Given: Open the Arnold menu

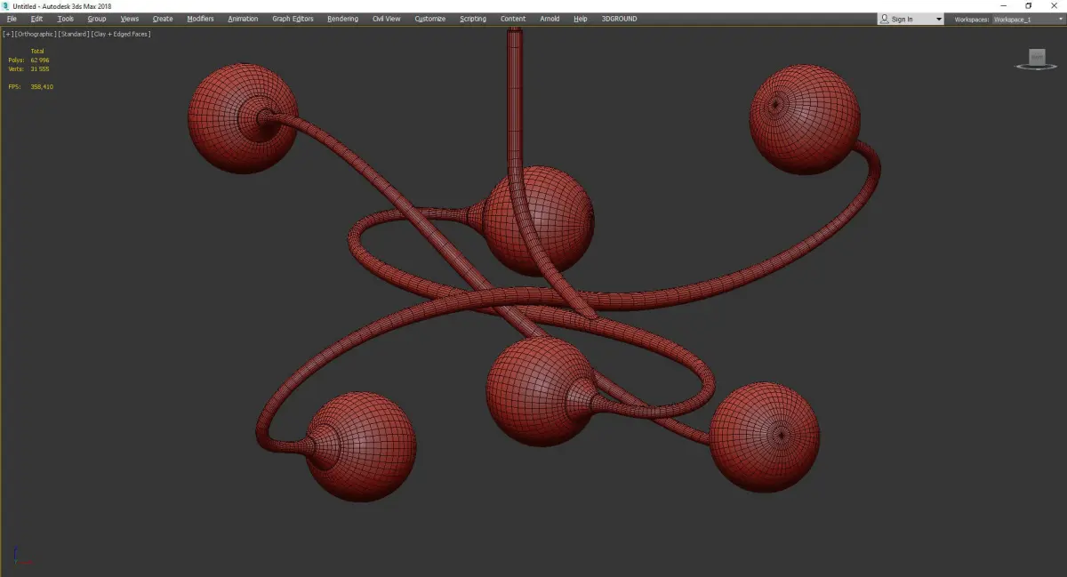Looking at the screenshot, I should [550, 19].
